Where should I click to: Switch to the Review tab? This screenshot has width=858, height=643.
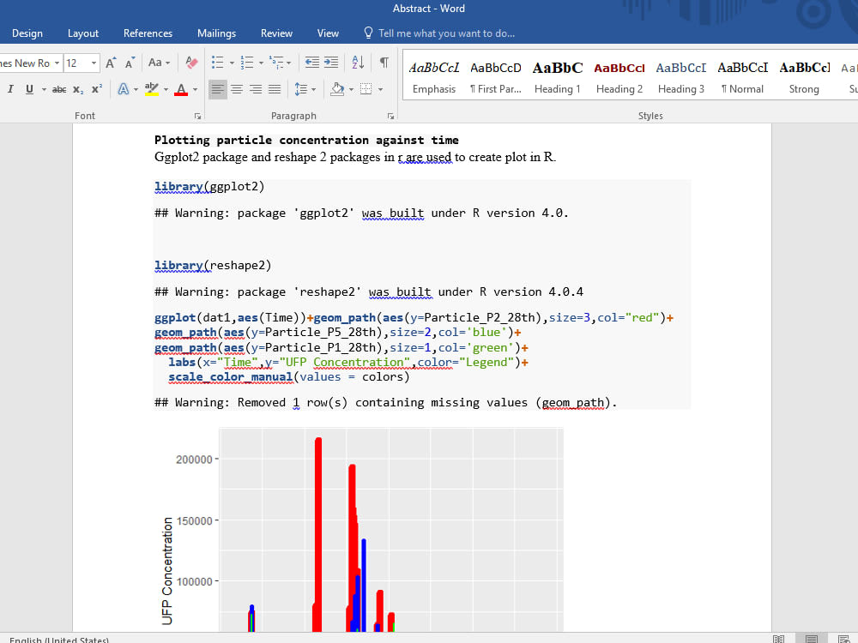[x=276, y=33]
